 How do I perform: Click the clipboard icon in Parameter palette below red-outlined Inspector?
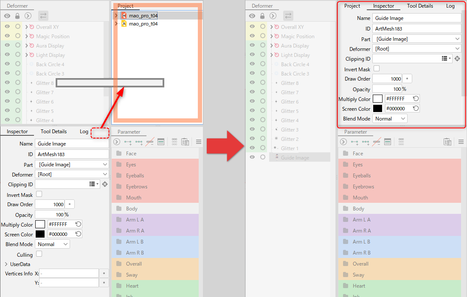[x=446, y=142]
